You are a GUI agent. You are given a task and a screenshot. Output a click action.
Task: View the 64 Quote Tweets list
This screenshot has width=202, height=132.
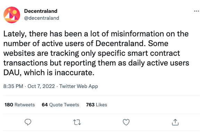click(60, 105)
